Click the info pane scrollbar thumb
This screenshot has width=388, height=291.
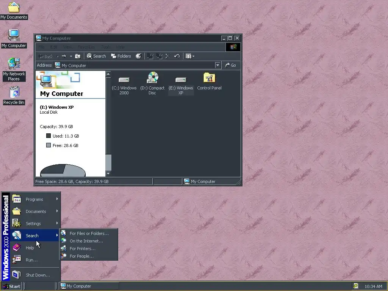tap(108, 163)
